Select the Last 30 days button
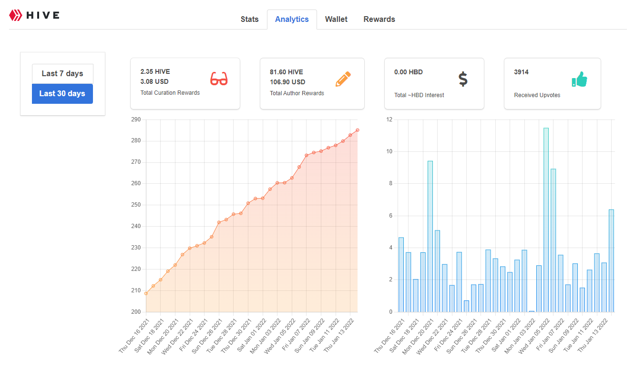 (x=62, y=94)
